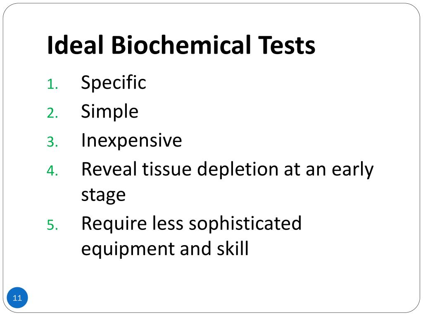The width and height of the screenshot is (423, 317).
Task: Click the green list number 2
Action: (52, 113)
